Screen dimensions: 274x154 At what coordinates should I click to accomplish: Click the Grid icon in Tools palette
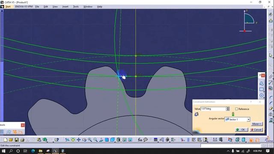2,132
